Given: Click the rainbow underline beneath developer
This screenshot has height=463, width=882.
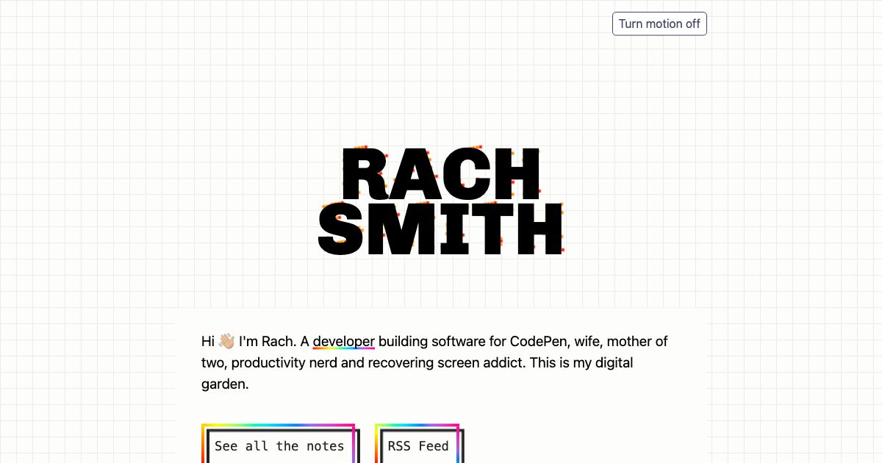Looking at the screenshot, I should click(x=343, y=349).
